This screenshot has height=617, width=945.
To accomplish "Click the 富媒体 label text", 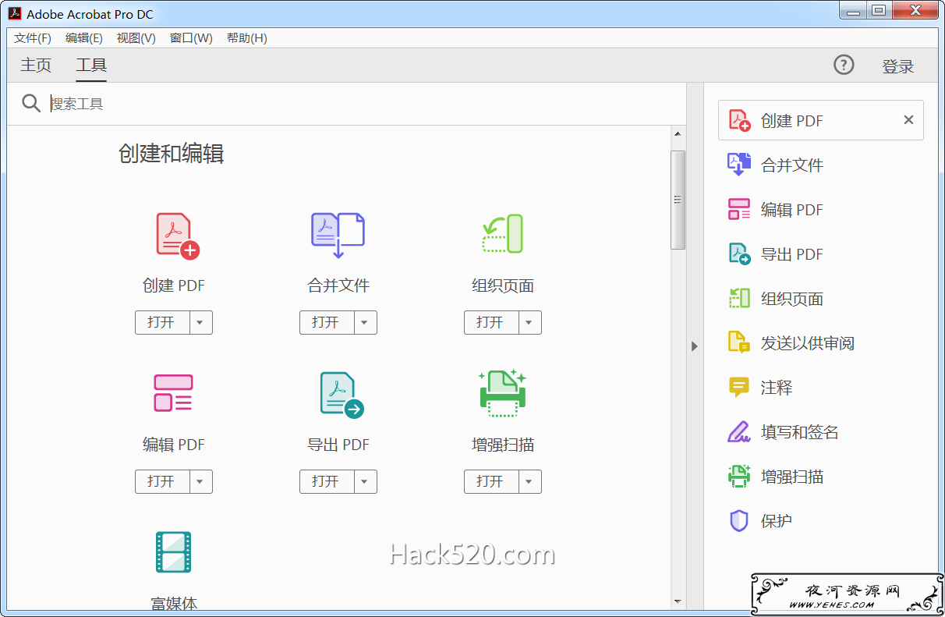I will point(174,603).
